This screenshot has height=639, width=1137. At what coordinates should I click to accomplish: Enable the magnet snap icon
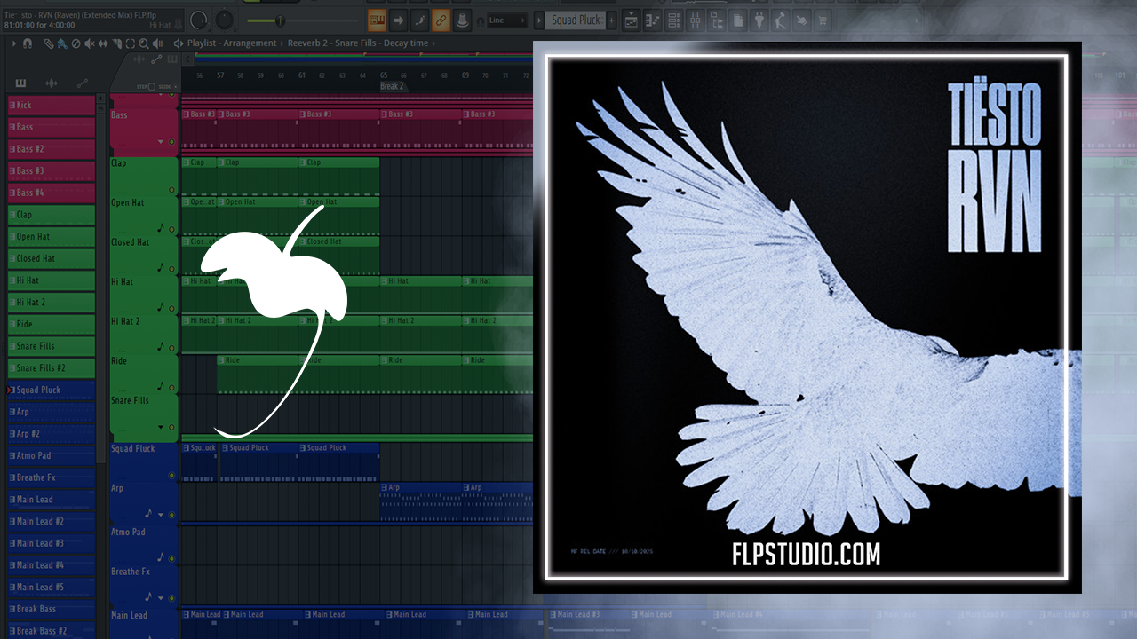pyautogui.click(x=28, y=43)
